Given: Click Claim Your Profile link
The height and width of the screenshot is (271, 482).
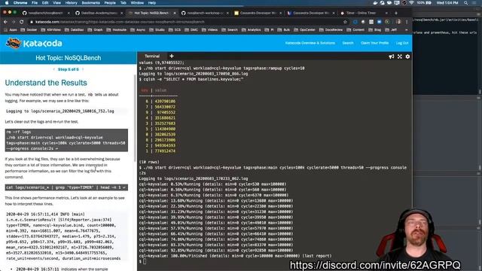Looking at the screenshot, I should point(374,43).
